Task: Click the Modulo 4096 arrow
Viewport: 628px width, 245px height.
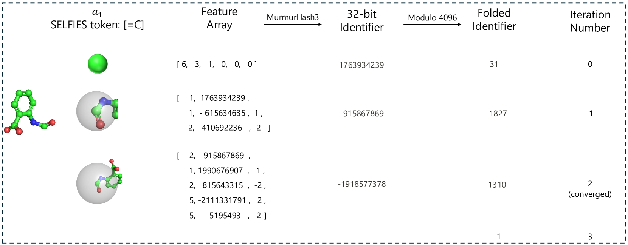Action: 432,25
